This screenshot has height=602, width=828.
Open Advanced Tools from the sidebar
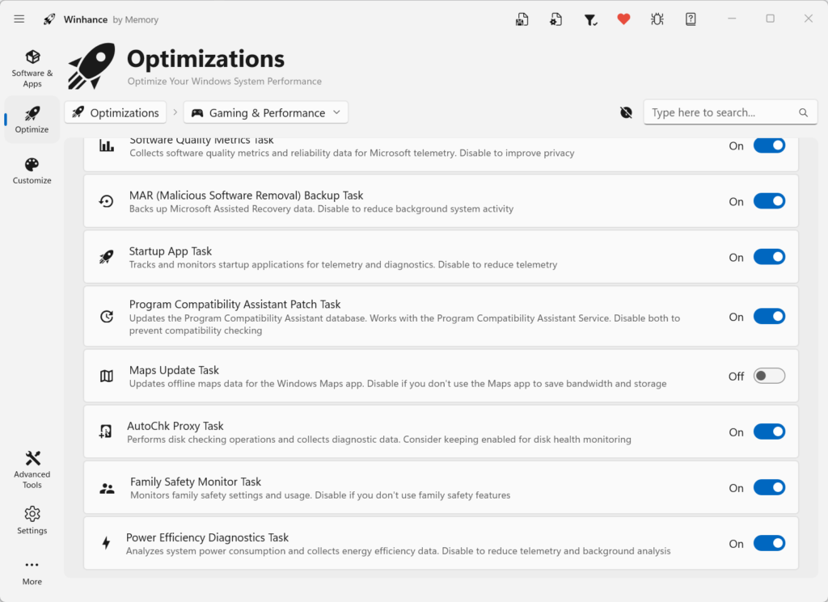coord(32,469)
